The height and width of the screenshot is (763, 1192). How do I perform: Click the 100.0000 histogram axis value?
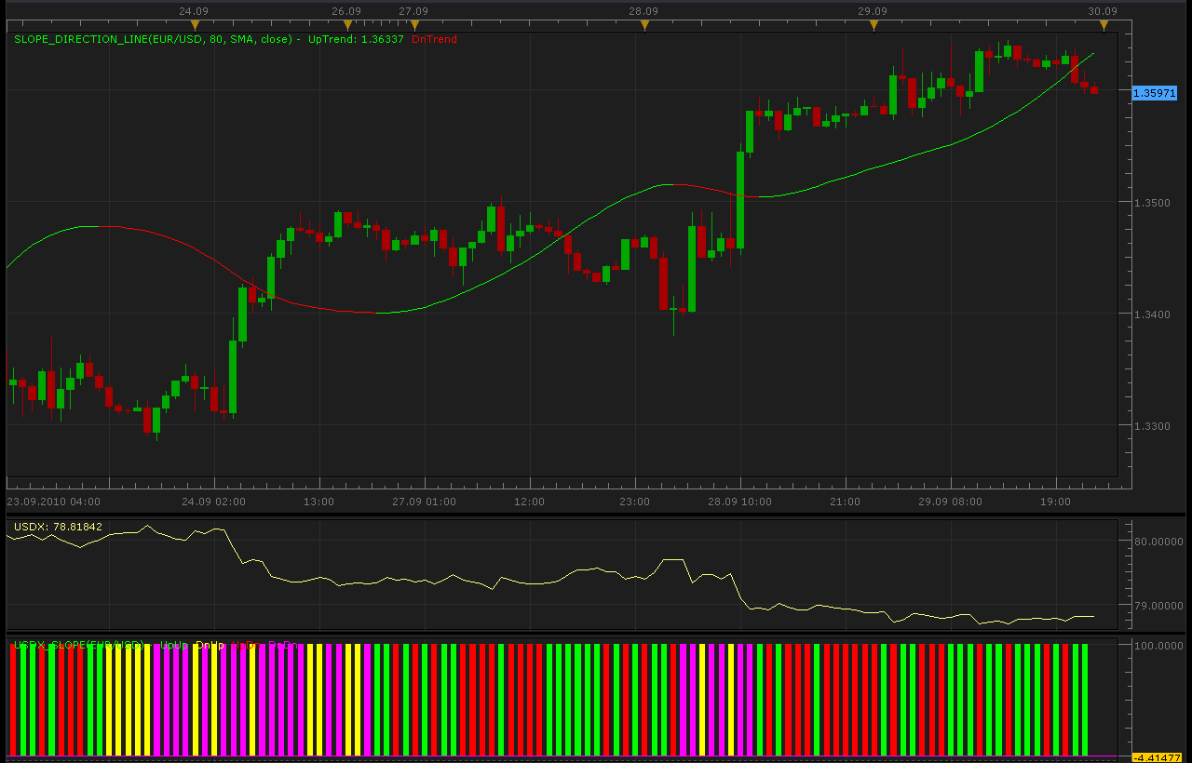coord(1158,646)
